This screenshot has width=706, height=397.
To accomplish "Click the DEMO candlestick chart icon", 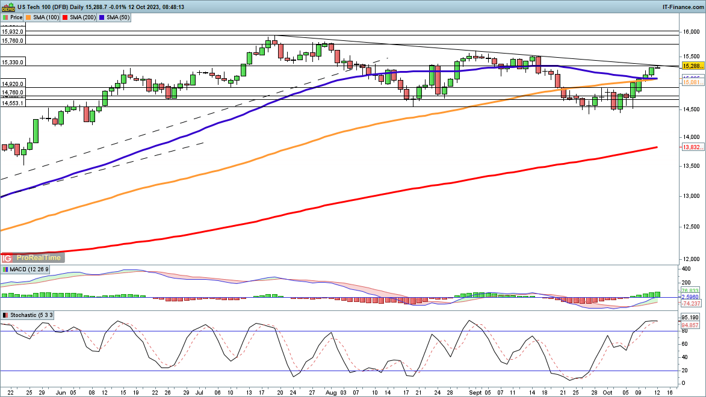I will coord(8,7).
